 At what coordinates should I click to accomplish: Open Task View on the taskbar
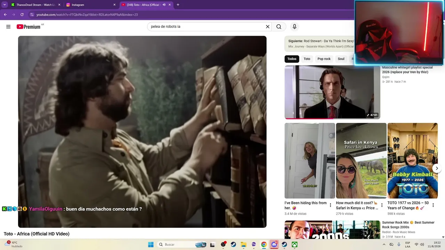(212, 244)
